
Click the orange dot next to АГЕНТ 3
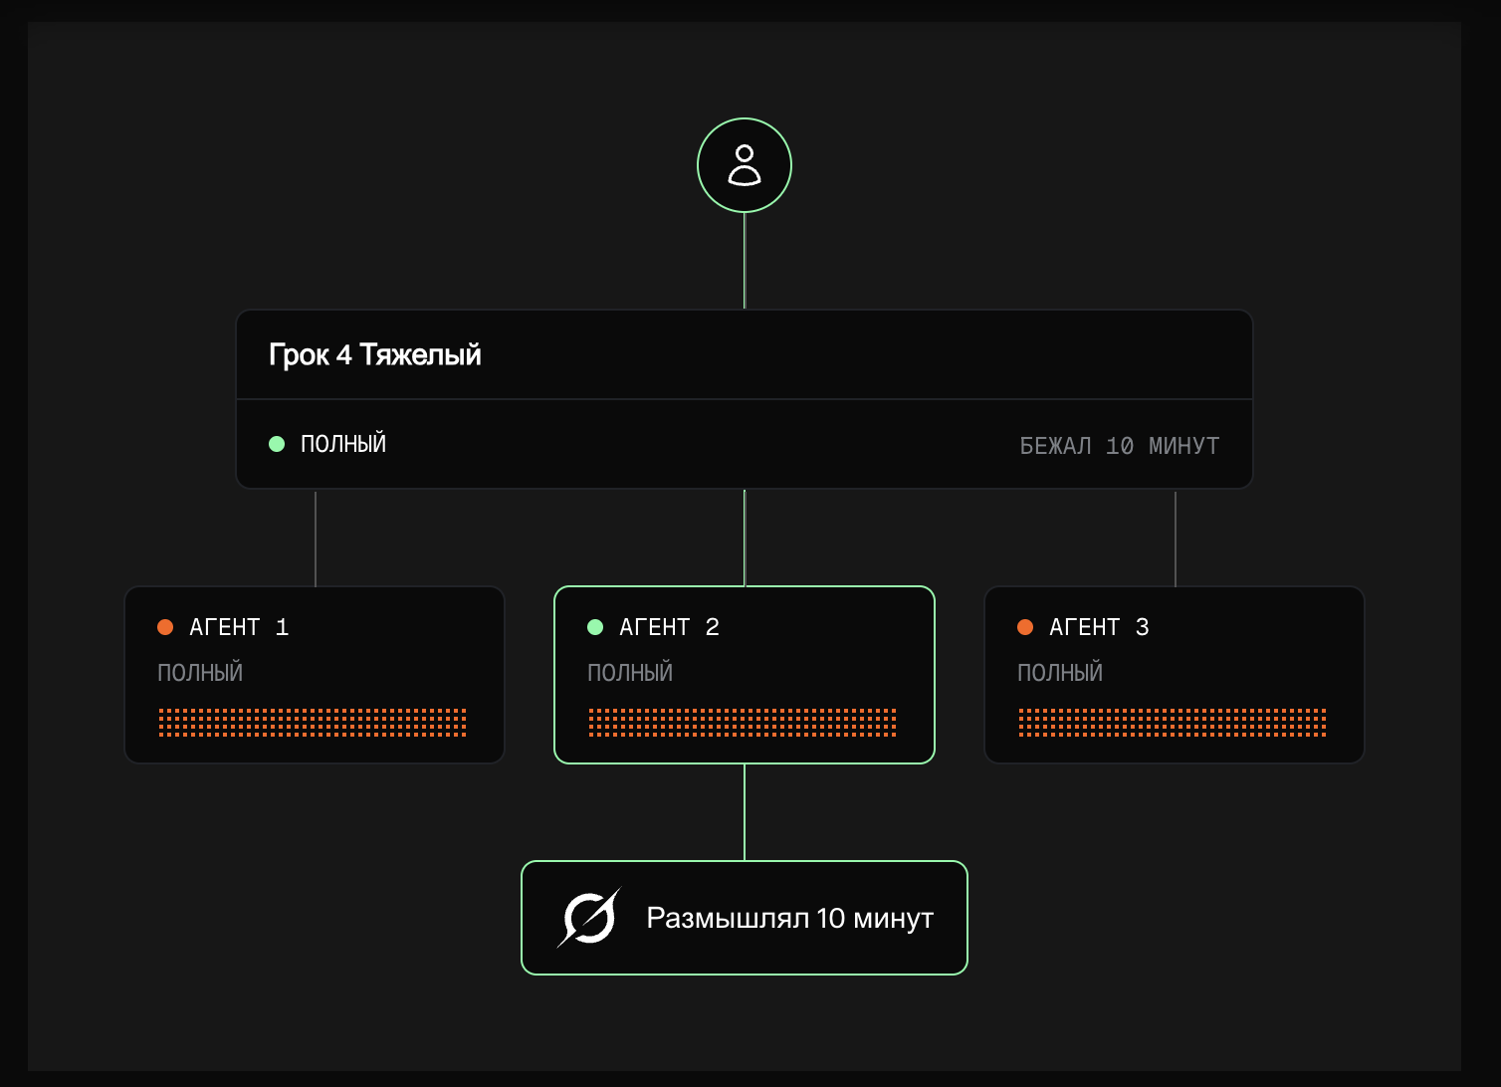click(x=1025, y=627)
